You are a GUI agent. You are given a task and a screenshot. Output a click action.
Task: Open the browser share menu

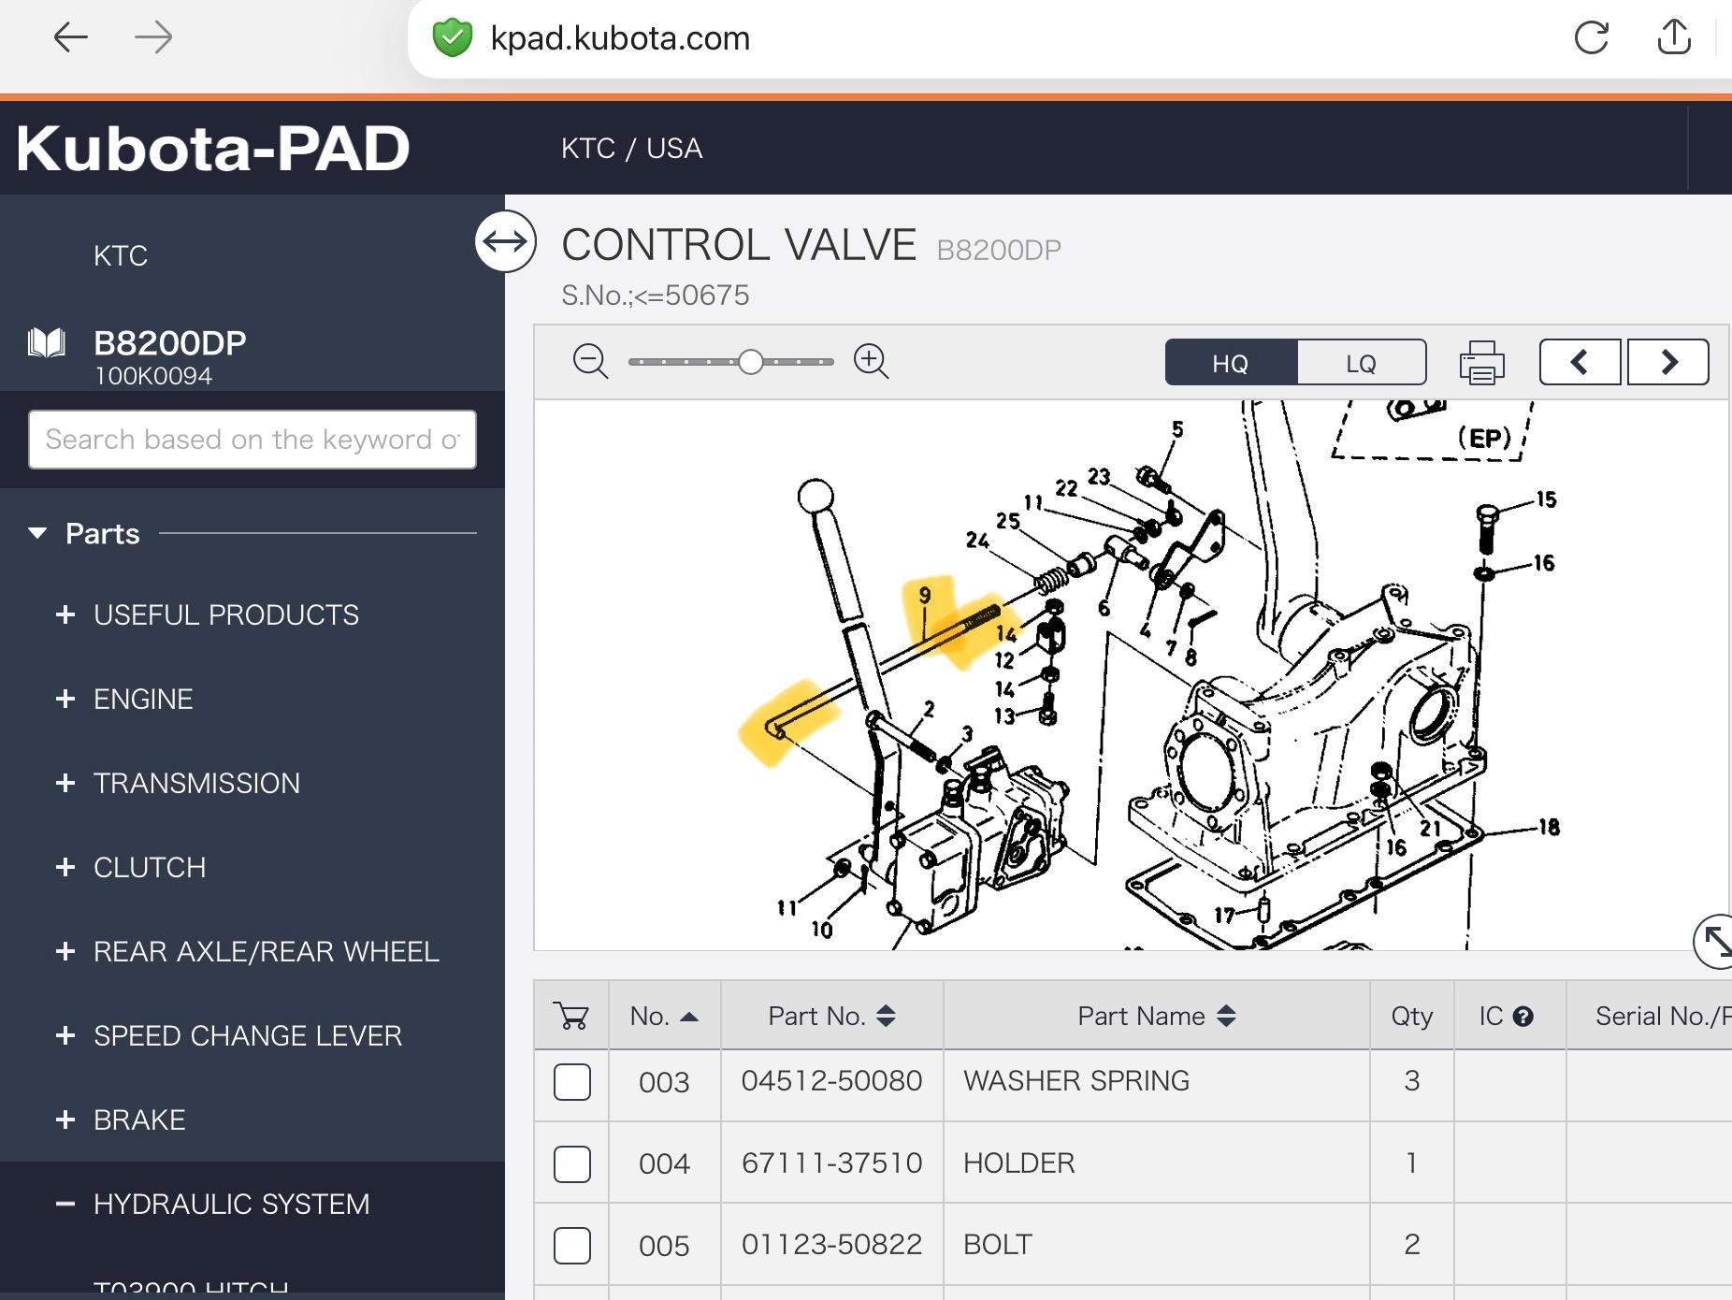pos(1673,38)
